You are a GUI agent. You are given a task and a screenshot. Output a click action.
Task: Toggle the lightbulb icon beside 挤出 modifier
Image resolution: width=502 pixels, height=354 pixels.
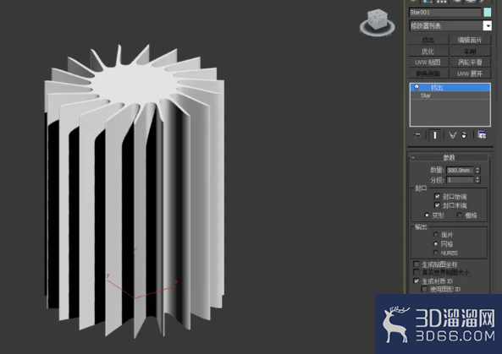point(416,87)
